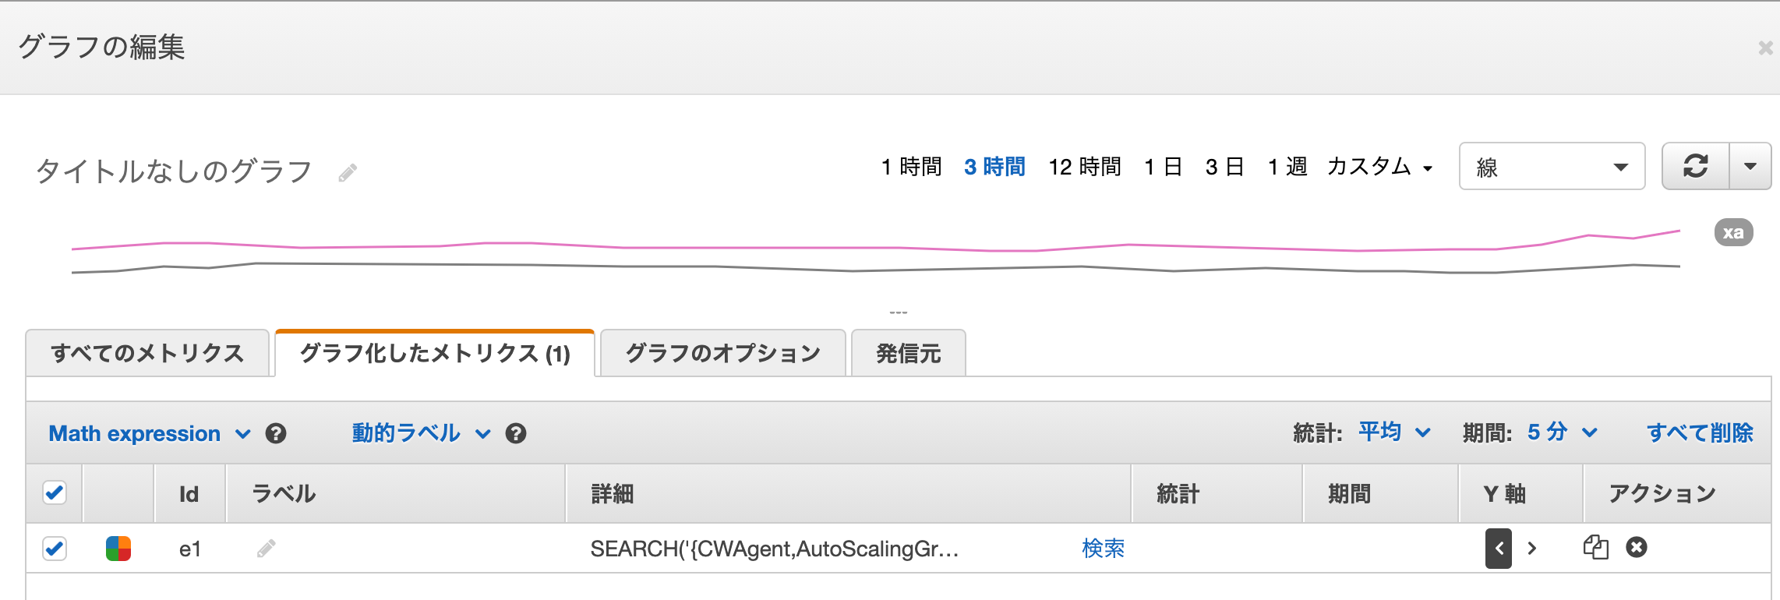Toggle the select-all header checkbox
Screen dimensions: 1780x600
tap(55, 492)
